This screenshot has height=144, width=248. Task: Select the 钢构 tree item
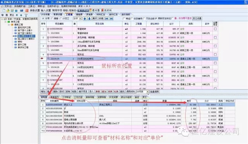point(20,42)
